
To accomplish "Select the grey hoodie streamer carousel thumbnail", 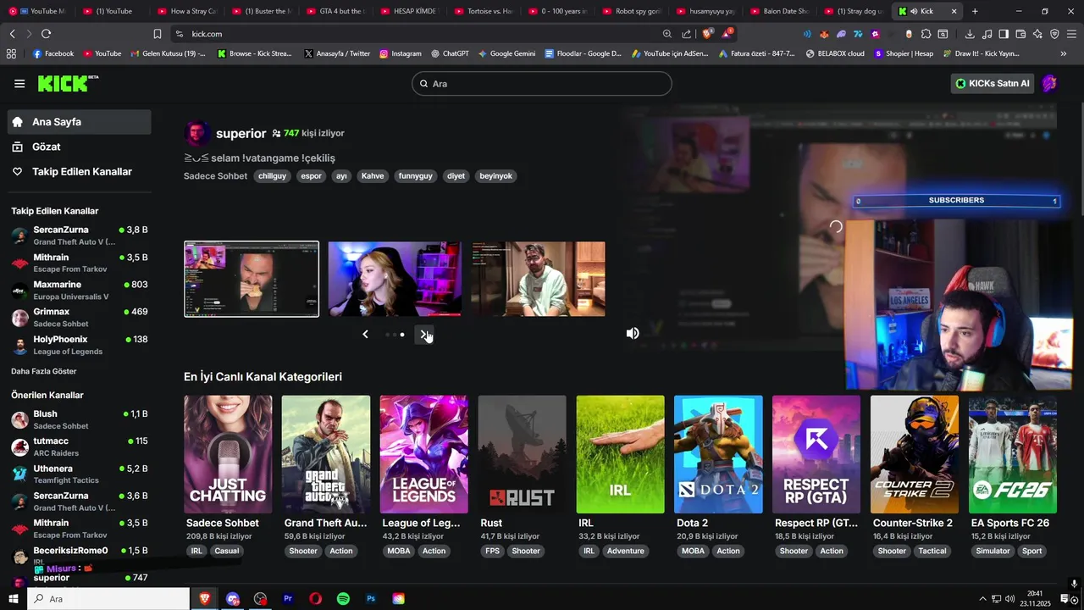I will click(x=539, y=279).
